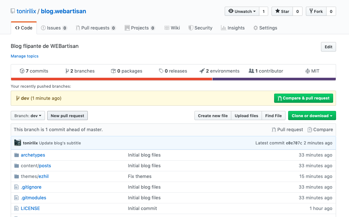This screenshot has height=217, width=349.
Task: Open the Code tab
Action: point(24,28)
